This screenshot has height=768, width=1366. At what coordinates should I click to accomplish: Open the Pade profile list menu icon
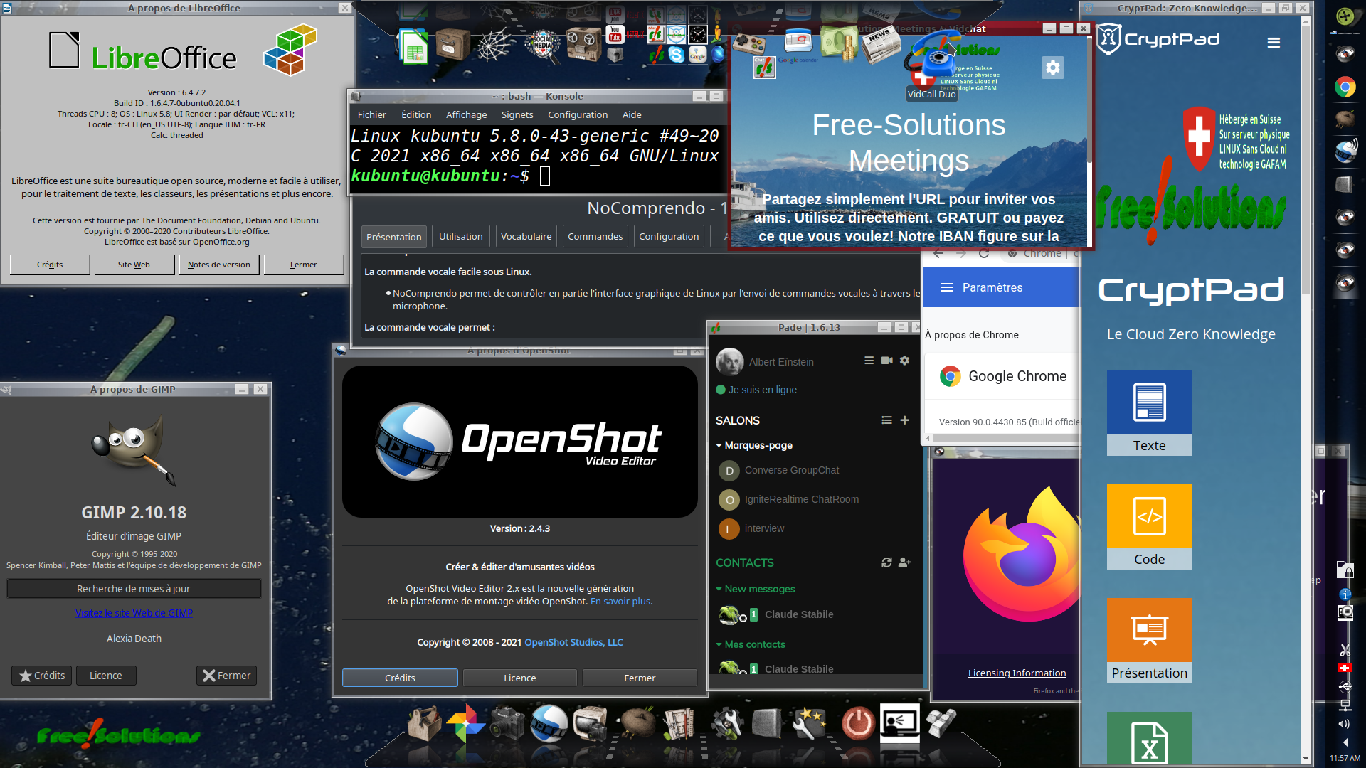tap(869, 361)
